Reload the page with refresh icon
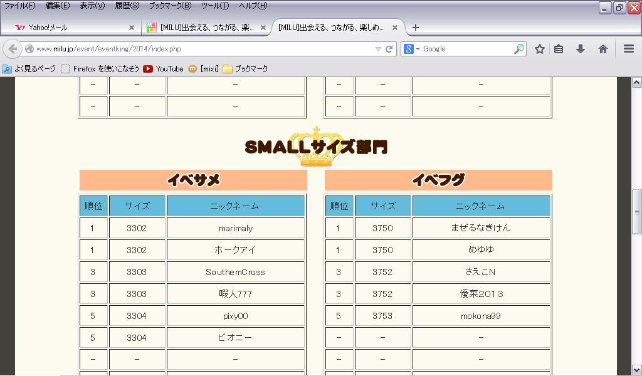 pos(389,49)
